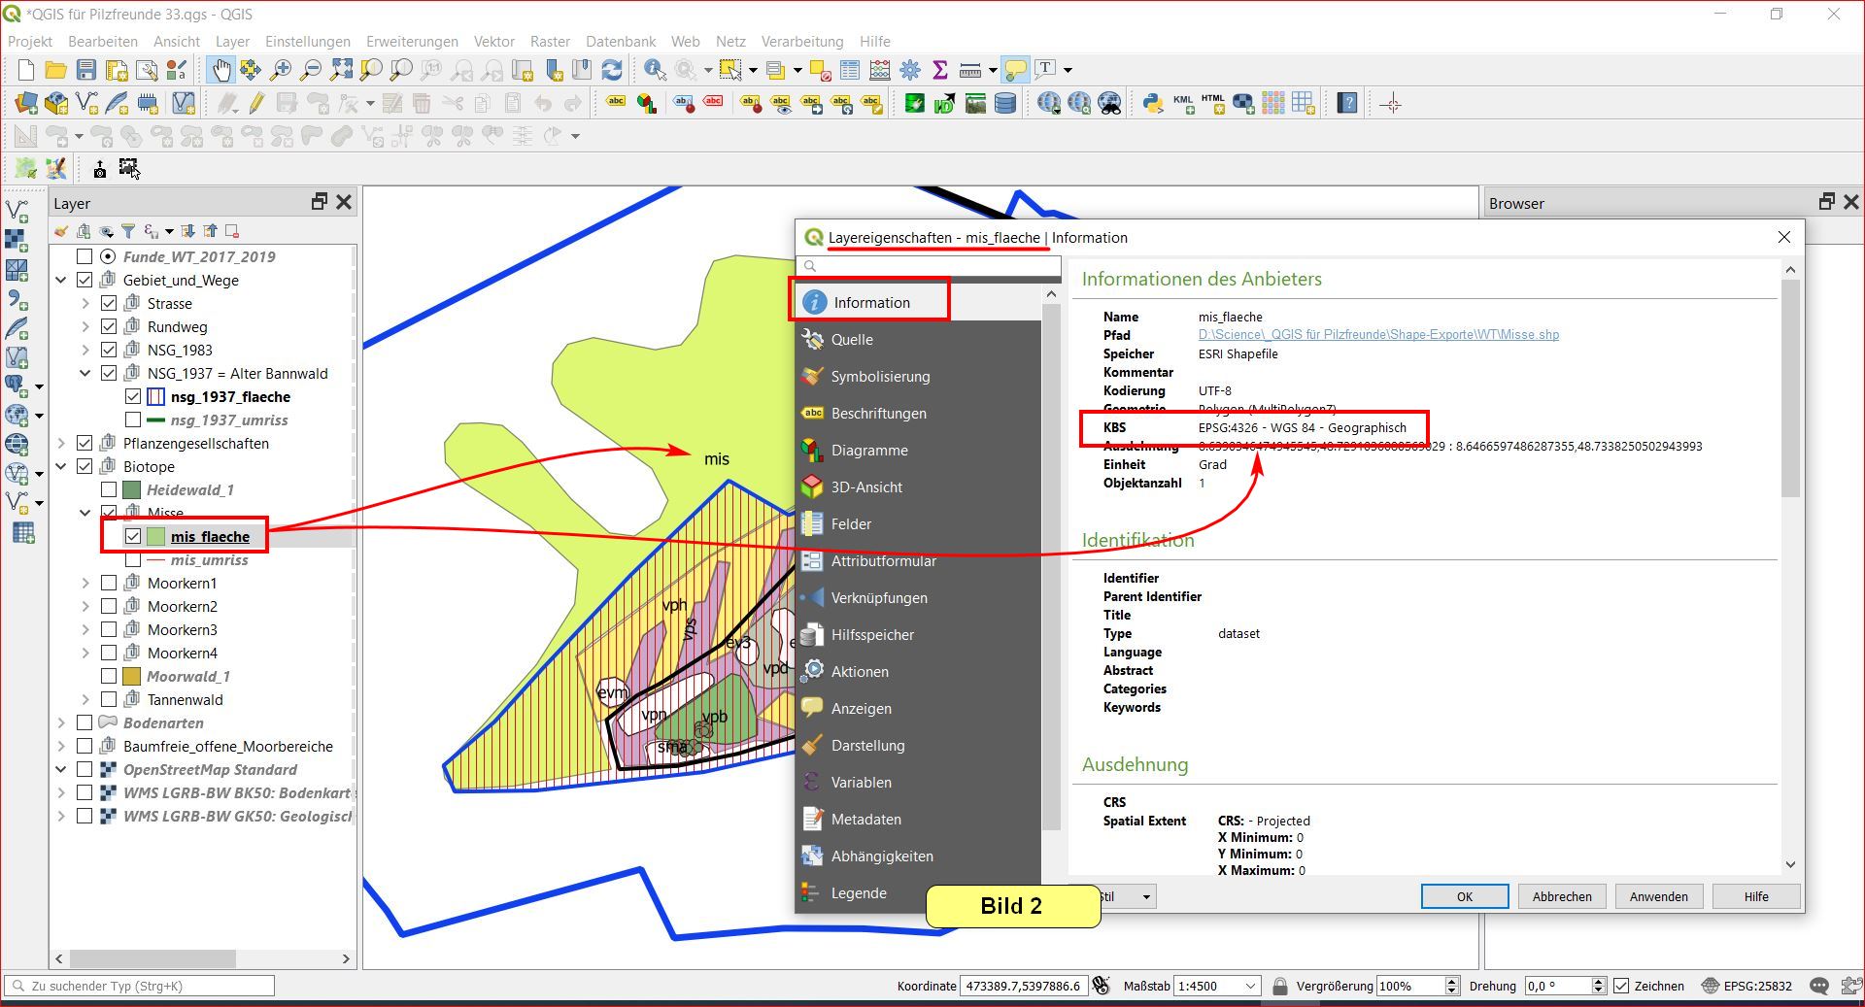Expand the Moorkern1 group
The height and width of the screenshot is (1007, 1865).
pos(85,584)
